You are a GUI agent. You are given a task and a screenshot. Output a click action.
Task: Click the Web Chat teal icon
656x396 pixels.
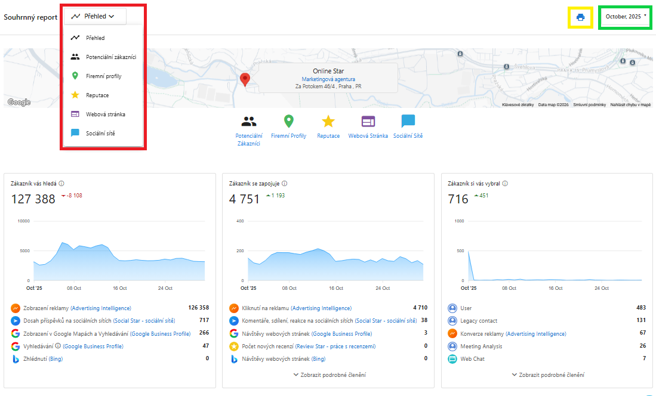pyautogui.click(x=452, y=359)
